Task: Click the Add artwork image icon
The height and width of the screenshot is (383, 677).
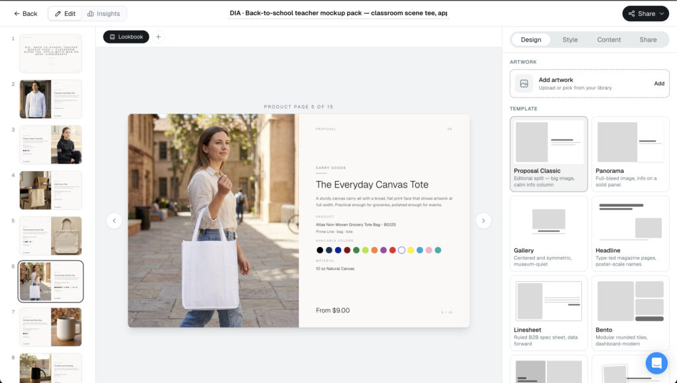Action: [x=524, y=84]
